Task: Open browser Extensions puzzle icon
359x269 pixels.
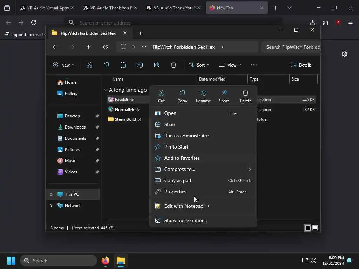Action: pyautogui.click(x=325, y=22)
